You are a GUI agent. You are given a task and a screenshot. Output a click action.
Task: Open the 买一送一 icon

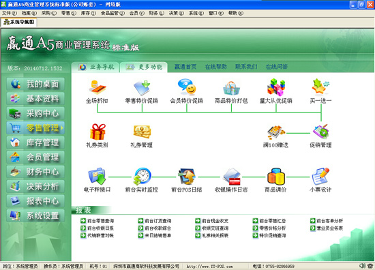320,87
